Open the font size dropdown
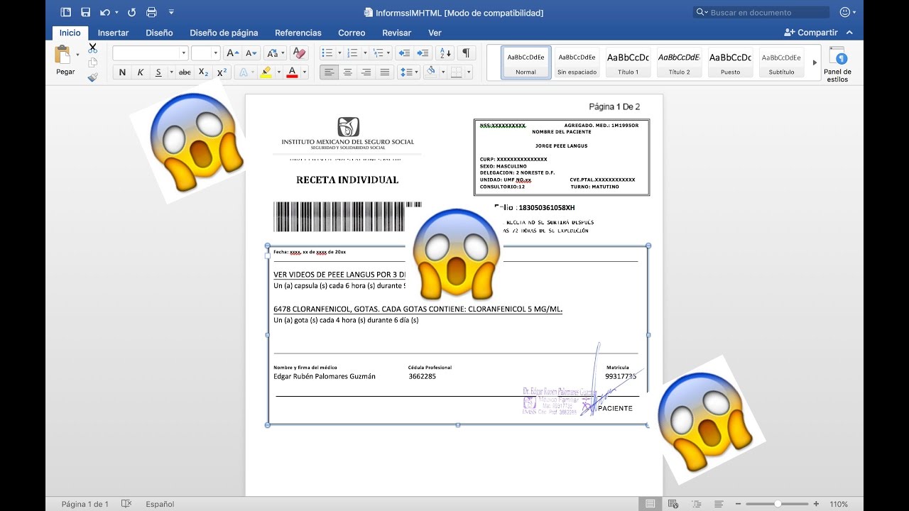The width and height of the screenshot is (909, 511). pos(216,53)
